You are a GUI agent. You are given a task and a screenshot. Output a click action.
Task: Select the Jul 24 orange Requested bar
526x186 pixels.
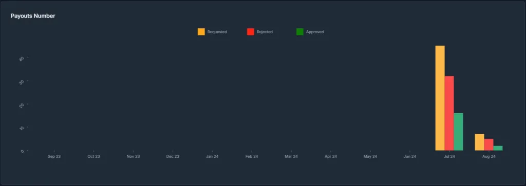(440, 98)
